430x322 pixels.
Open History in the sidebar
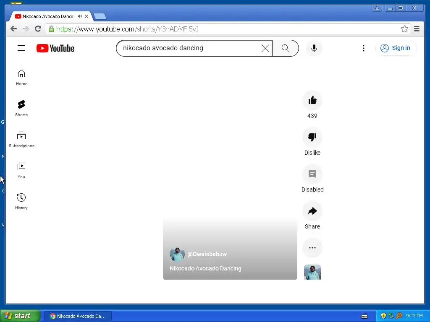(x=21, y=202)
